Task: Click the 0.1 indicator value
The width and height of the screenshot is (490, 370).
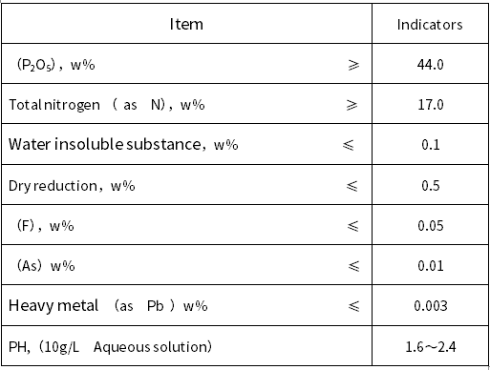Action: point(431,145)
